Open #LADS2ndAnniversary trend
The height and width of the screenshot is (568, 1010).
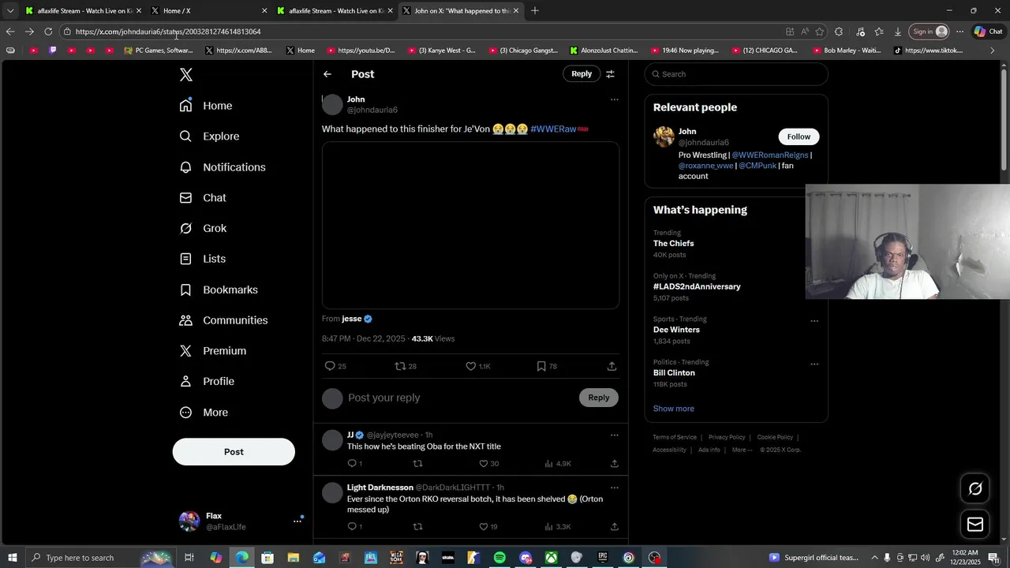(x=697, y=286)
